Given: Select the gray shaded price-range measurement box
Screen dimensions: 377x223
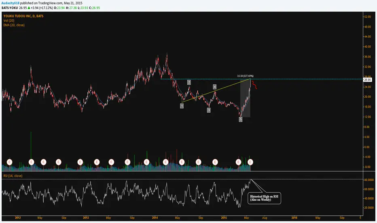Looking at the screenshot, I should (245, 98).
